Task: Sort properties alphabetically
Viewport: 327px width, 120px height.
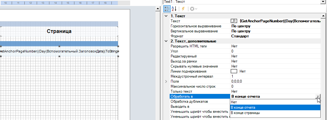Action: tap(174, 9)
